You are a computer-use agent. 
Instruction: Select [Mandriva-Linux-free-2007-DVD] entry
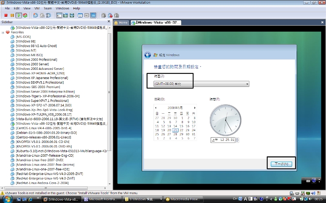click(x=40, y=160)
